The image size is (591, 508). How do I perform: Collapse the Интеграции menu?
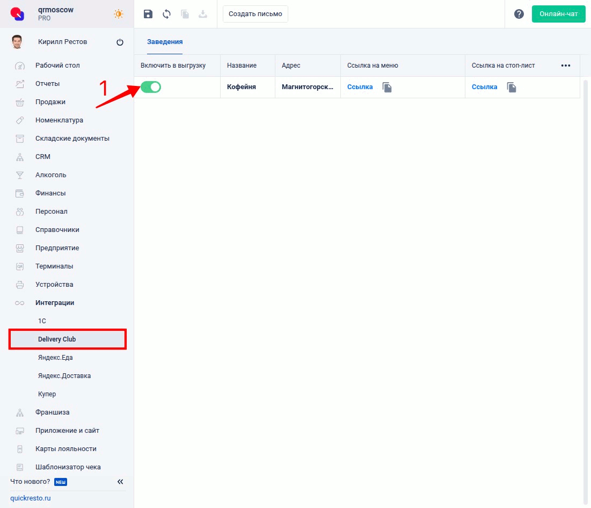pos(55,303)
